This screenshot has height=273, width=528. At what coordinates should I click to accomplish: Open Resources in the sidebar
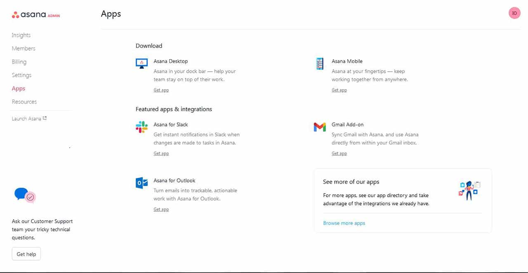(24, 102)
